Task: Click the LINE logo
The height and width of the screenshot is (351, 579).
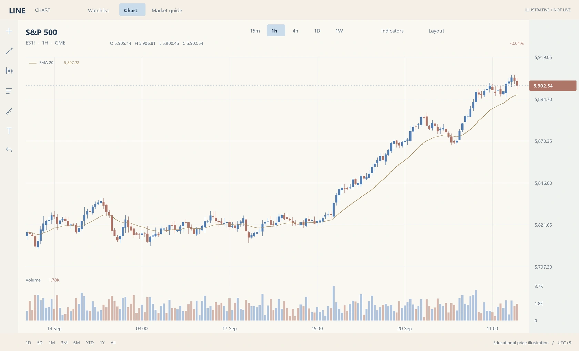Action: [x=17, y=11]
